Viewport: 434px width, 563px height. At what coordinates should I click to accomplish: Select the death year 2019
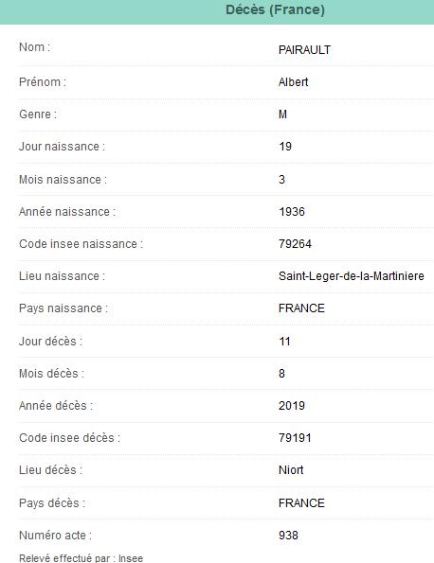point(292,406)
